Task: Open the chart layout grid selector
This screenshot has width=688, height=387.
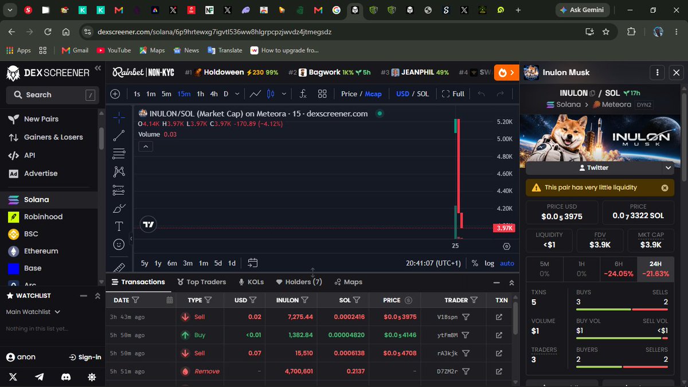Action: [322, 93]
